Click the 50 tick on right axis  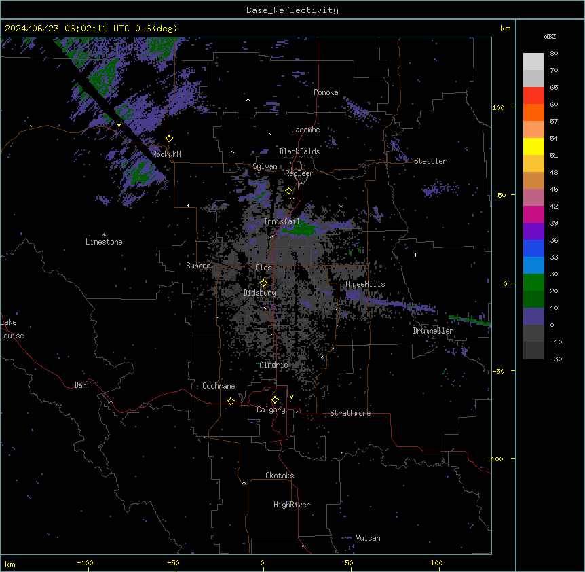coord(502,195)
